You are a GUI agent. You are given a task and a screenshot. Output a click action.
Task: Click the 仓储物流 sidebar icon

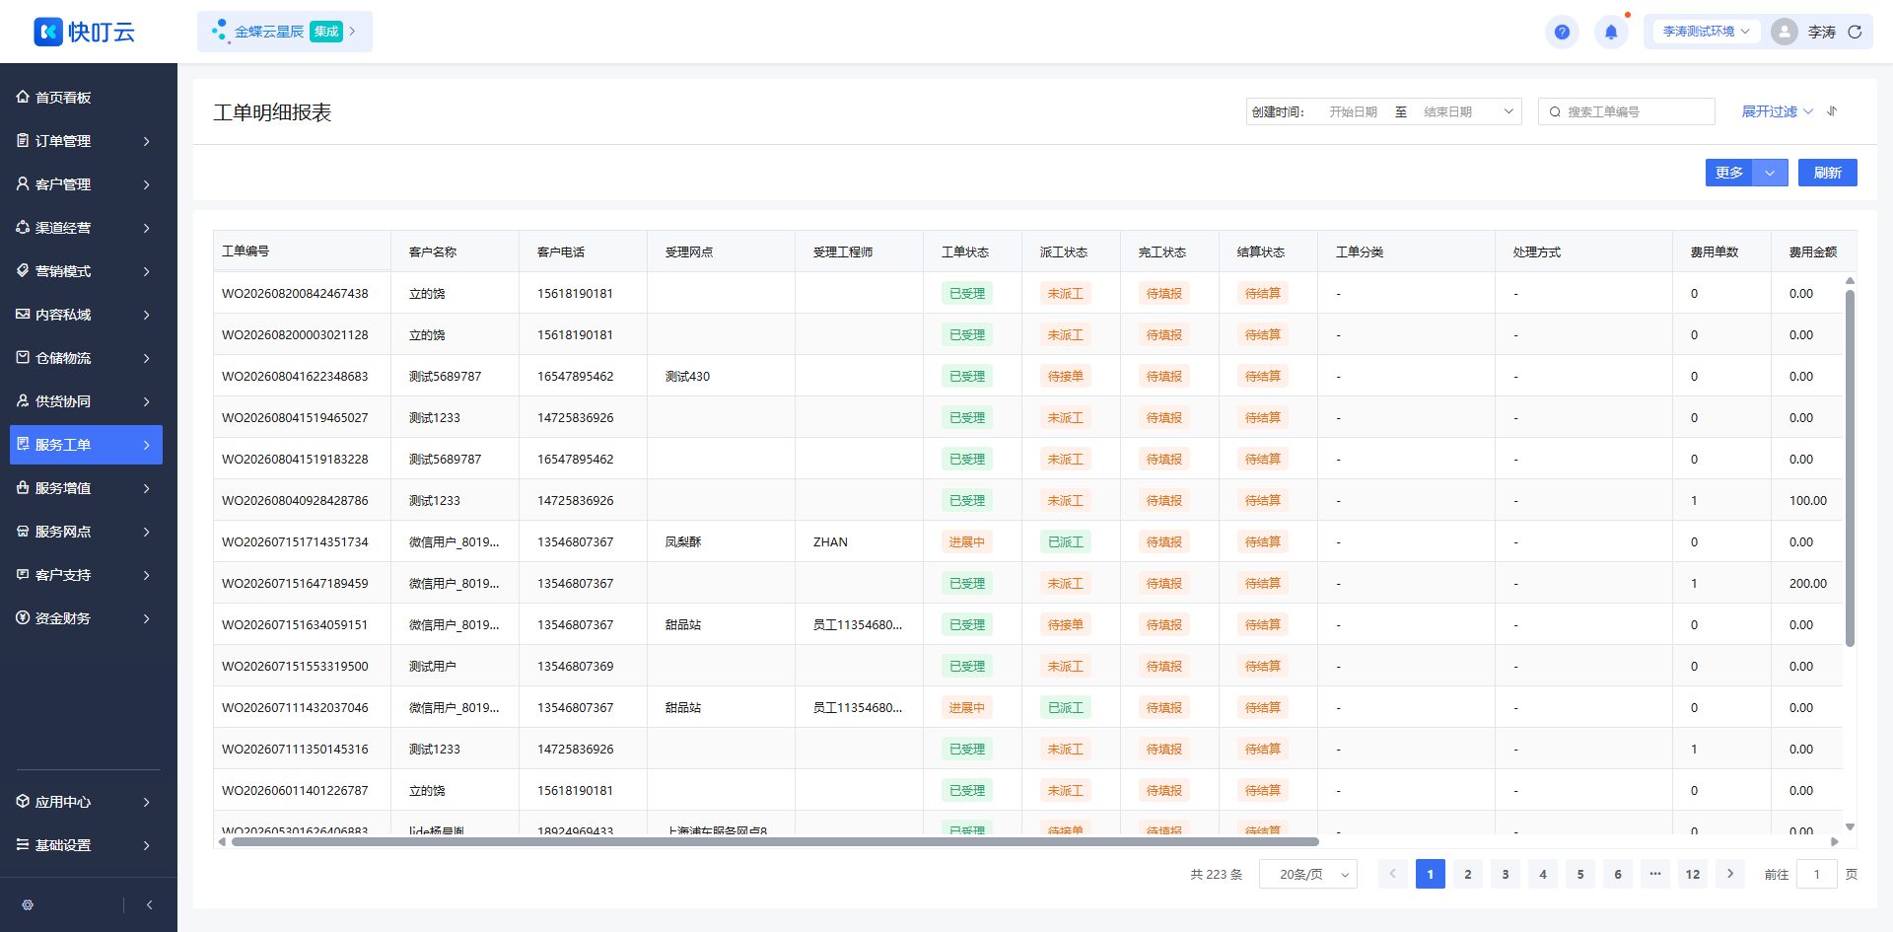[x=23, y=357]
